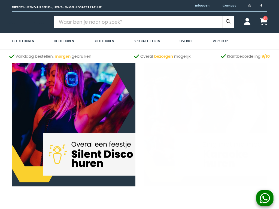Expand the Beeld Huren menu
Image resolution: width=279 pixels, height=209 pixels.
[104, 41]
